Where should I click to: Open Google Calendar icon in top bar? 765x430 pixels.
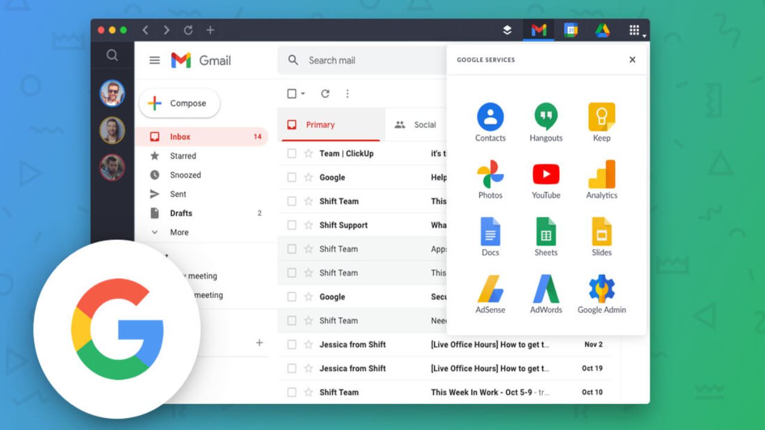point(571,30)
